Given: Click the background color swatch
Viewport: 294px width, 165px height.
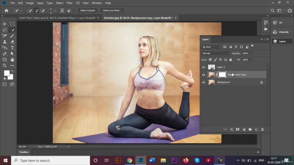Looking at the screenshot, I should point(11,77).
